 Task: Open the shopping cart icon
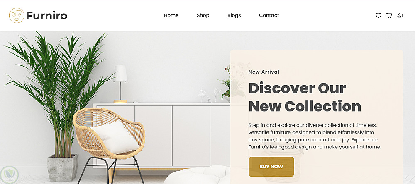click(389, 16)
